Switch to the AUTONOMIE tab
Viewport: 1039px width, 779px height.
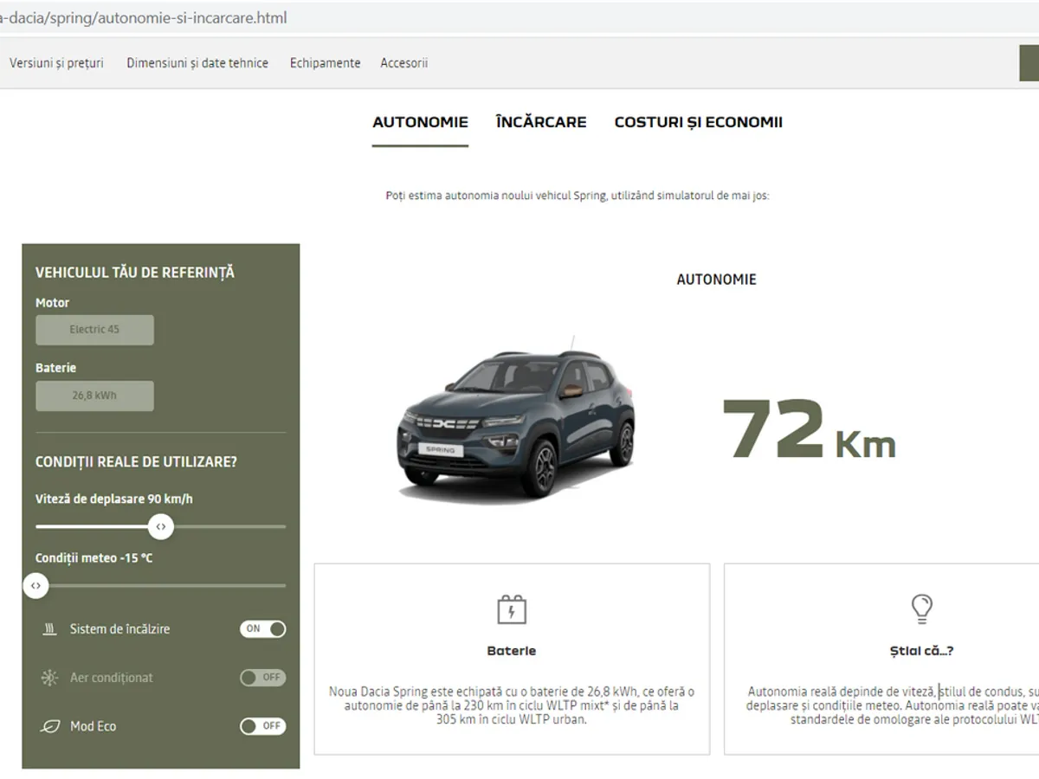(x=420, y=122)
